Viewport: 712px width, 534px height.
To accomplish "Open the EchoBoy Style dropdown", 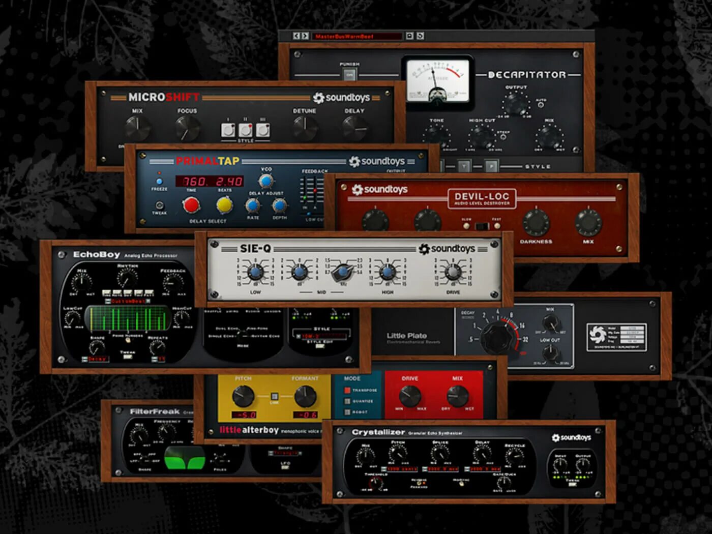I will [x=321, y=337].
